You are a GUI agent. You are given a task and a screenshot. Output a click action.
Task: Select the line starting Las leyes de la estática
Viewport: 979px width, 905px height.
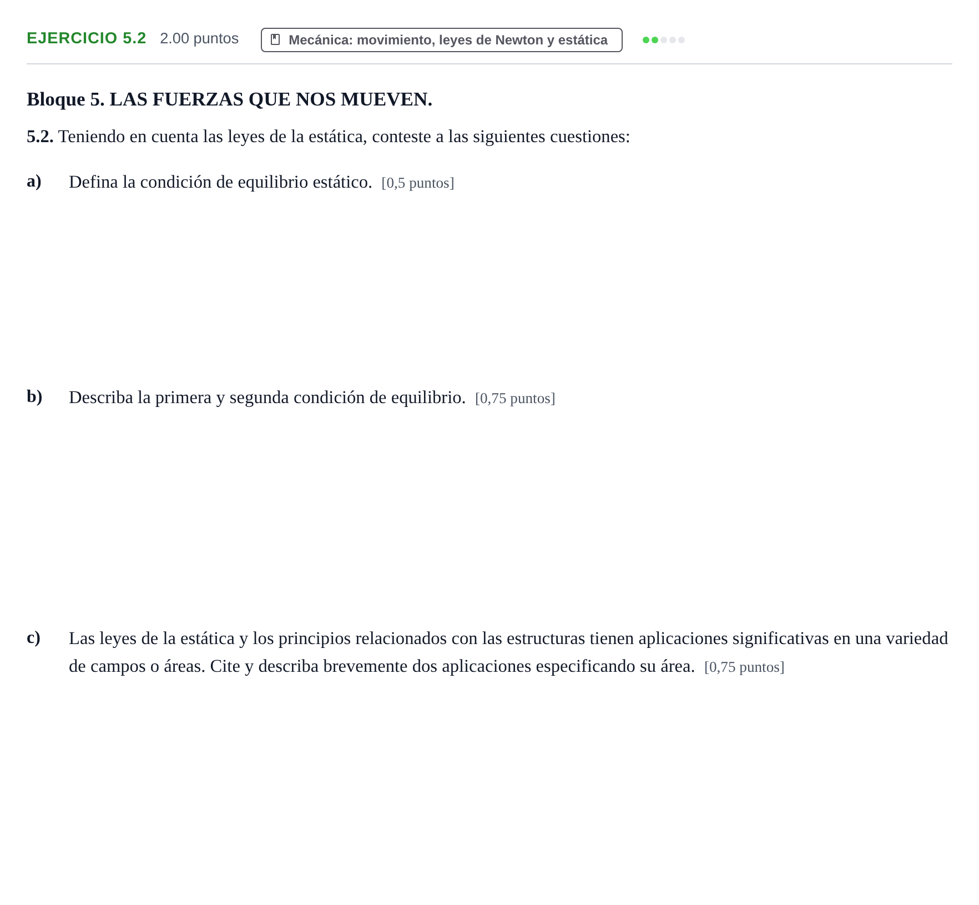[x=508, y=638]
